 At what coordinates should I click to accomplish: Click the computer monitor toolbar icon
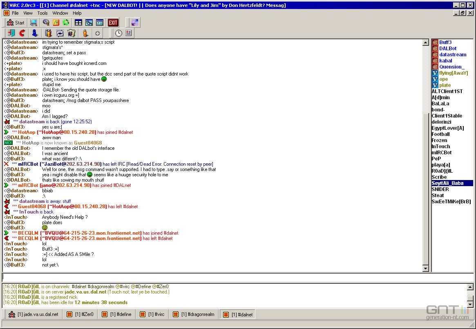34,23
